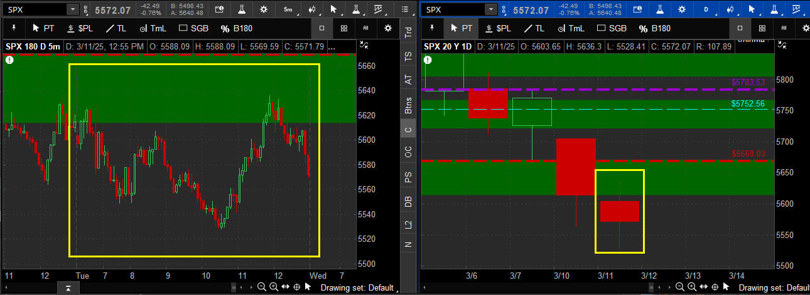Click the right chart small bars icon
The height and width of the screenshot is (295, 810).
784,28
